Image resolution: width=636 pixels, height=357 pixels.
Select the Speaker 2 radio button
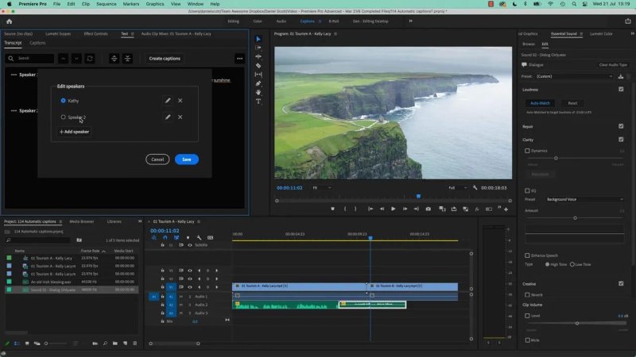pyautogui.click(x=63, y=117)
